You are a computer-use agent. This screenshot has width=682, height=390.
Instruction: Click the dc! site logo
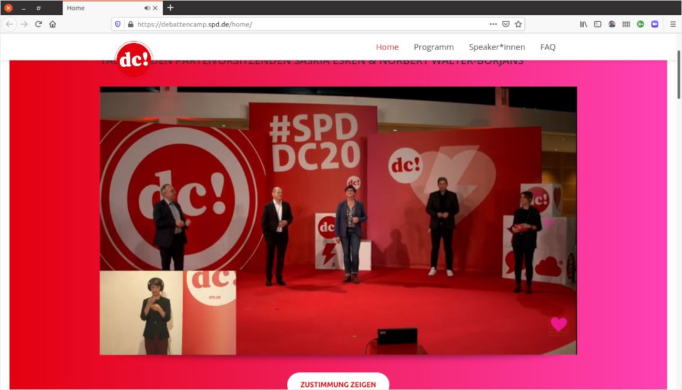coord(134,59)
